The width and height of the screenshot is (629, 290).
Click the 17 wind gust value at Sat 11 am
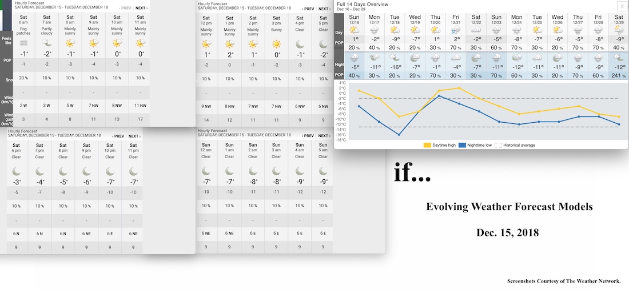click(140, 119)
